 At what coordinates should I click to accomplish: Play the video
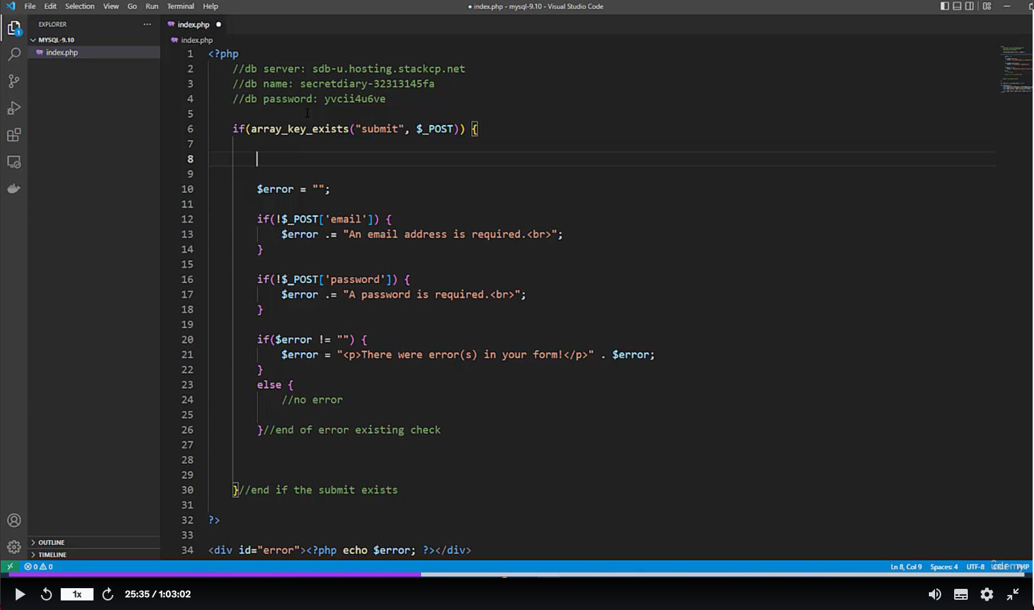click(20, 594)
